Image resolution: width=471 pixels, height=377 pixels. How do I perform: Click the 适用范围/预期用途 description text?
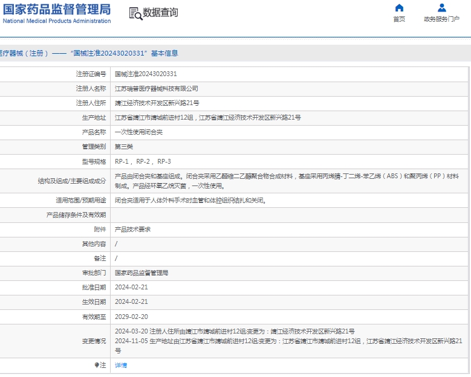pos(190,200)
